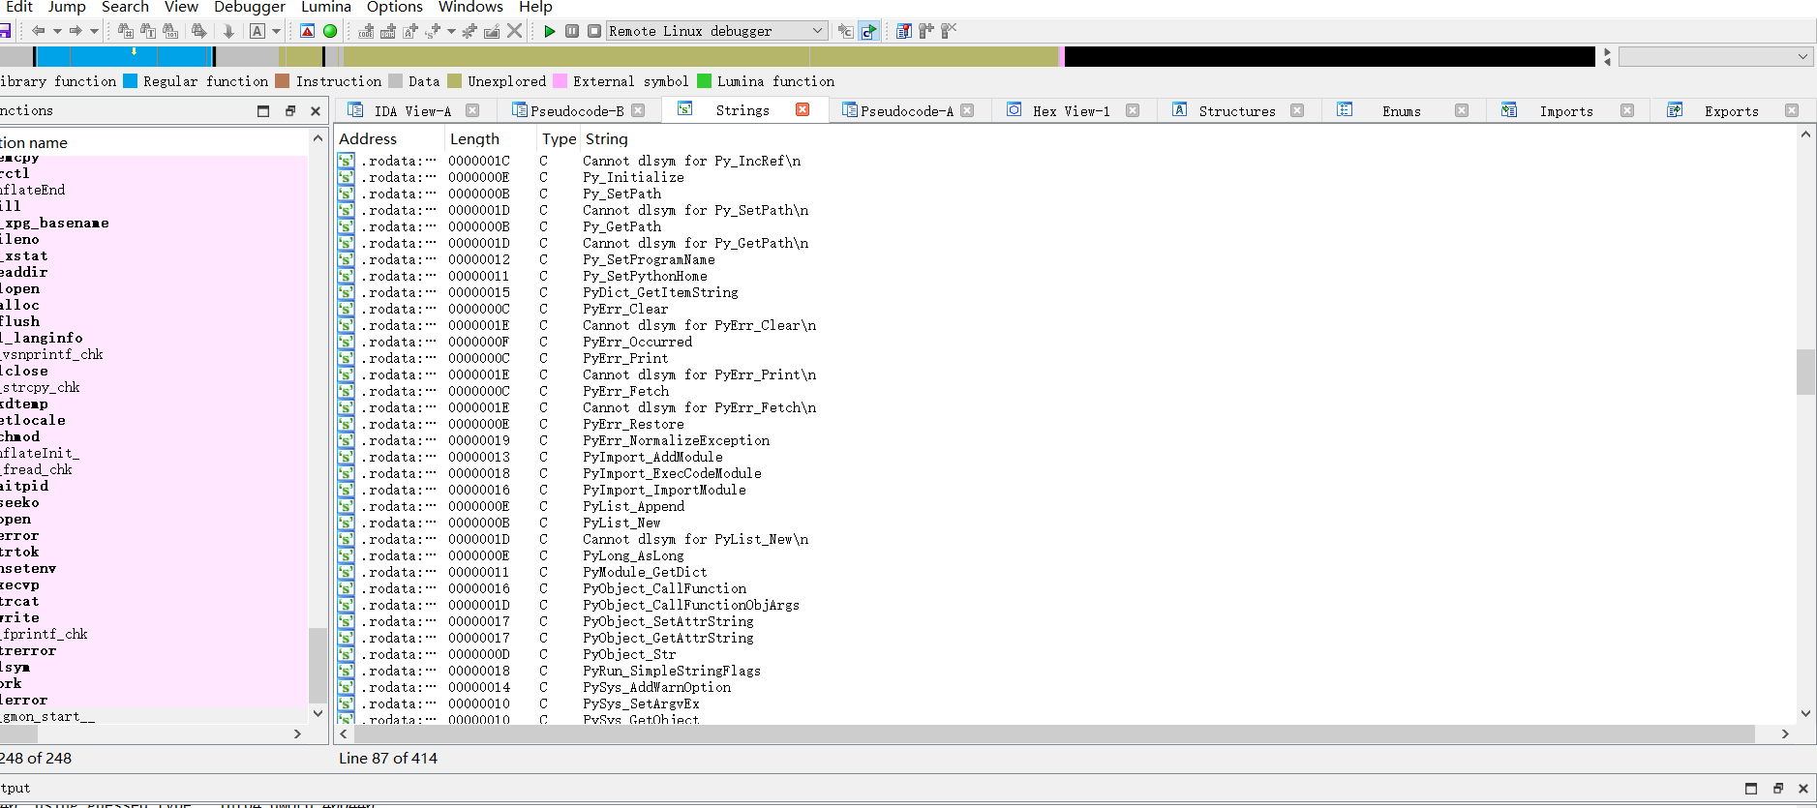Image resolution: width=1817 pixels, height=808 pixels.
Task: Stop the debugged process
Action: (594, 31)
